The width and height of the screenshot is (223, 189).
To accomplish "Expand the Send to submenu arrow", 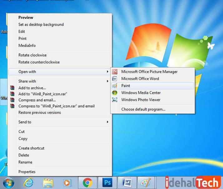I will tap(107, 122).
